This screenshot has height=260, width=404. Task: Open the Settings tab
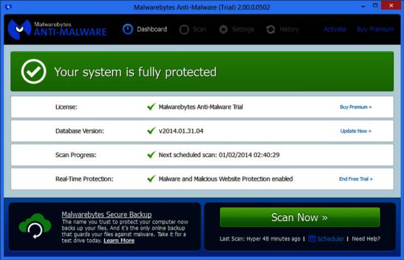[x=236, y=30]
